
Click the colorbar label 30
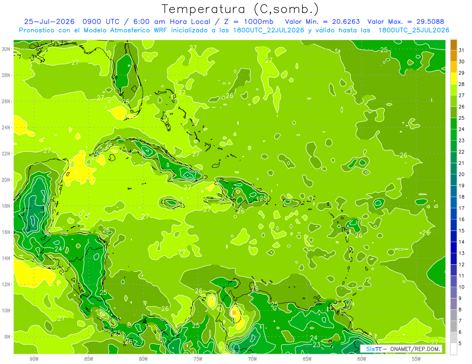461,62
